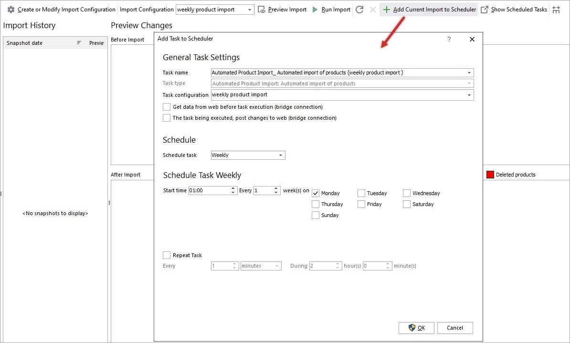Image resolution: width=570 pixels, height=343 pixels.
Task: Open the Schedule task frequency dropdown
Action: [280, 155]
